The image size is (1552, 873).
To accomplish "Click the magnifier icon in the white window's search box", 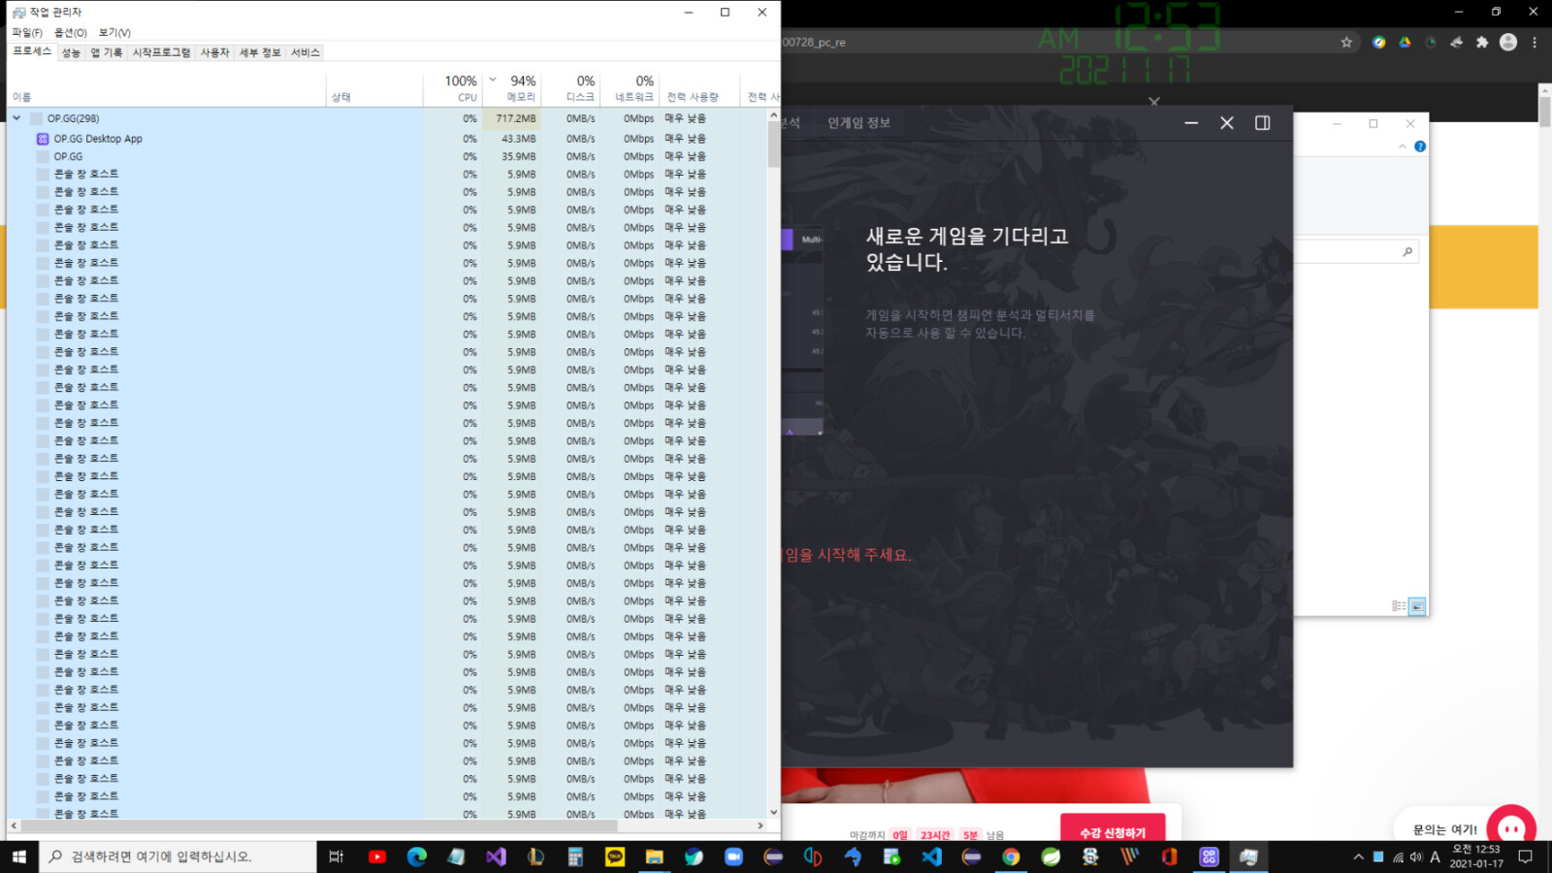I will [1407, 252].
